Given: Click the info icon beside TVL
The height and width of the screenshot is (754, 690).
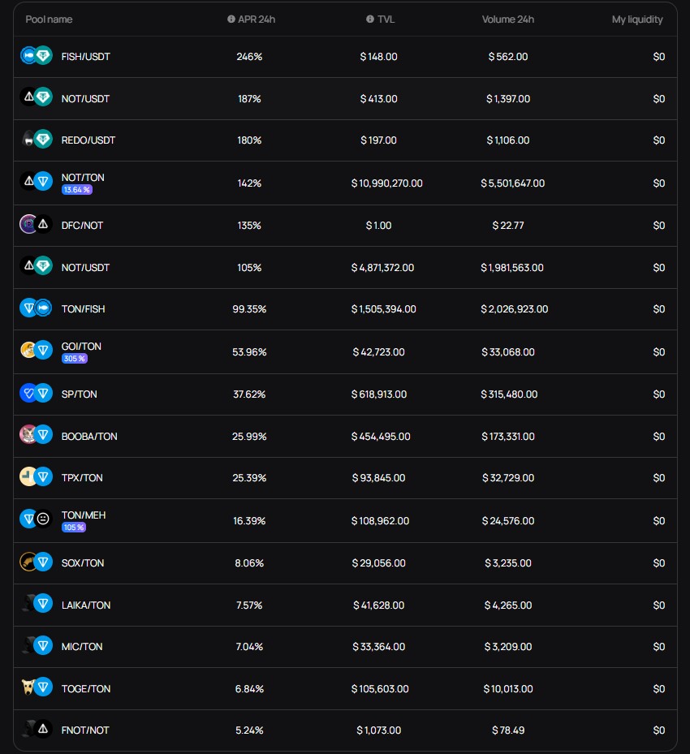Looking at the screenshot, I should [370, 19].
